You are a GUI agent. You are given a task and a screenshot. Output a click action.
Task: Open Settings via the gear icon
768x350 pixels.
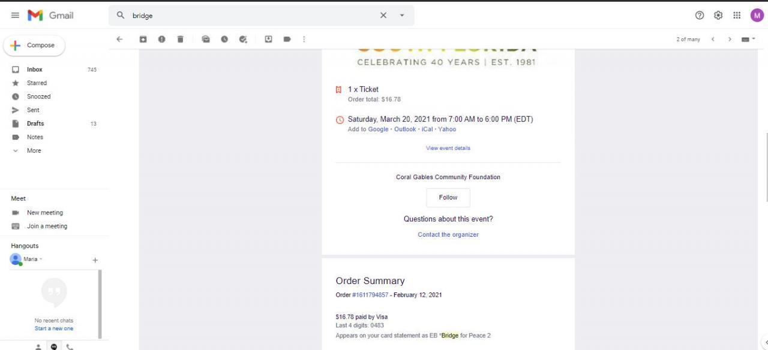point(718,16)
